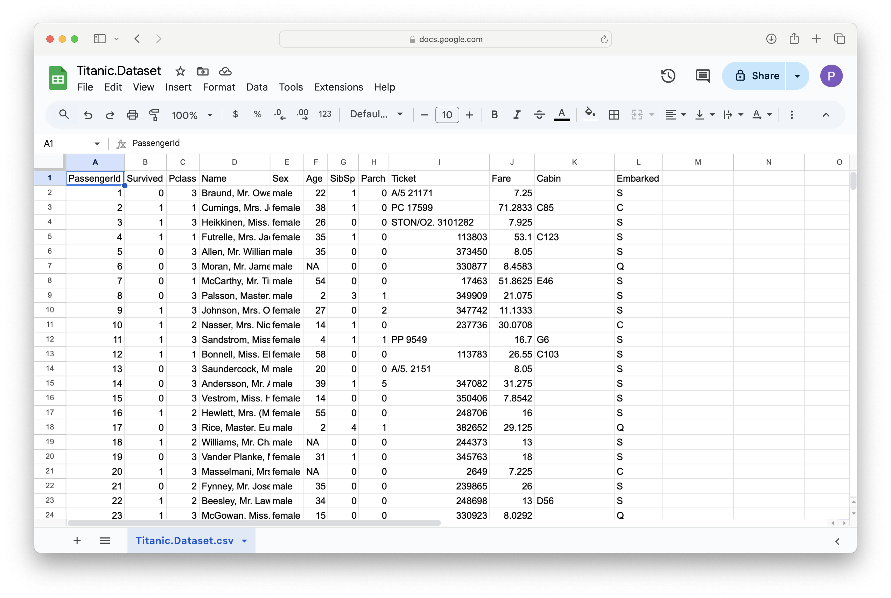Open the fill color picker

pyautogui.click(x=589, y=114)
